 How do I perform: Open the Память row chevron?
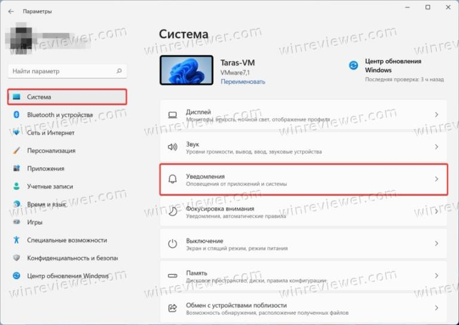436,275
